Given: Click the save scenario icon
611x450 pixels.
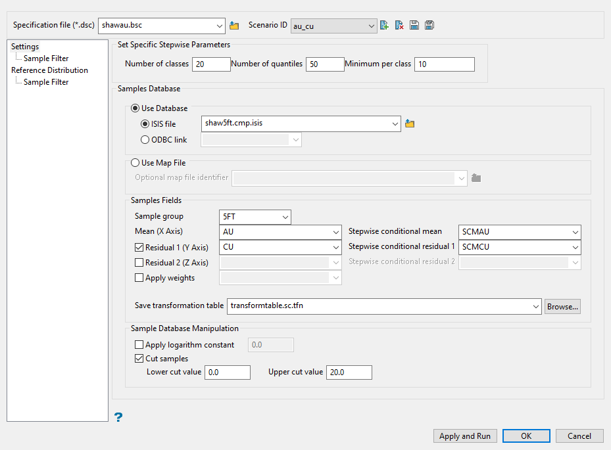Looking at the screenshot, I should [x=414, y=26].
